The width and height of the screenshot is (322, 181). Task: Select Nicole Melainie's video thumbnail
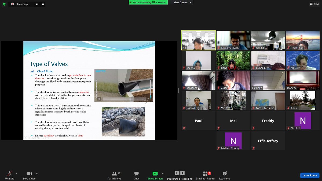pos(268,101)
